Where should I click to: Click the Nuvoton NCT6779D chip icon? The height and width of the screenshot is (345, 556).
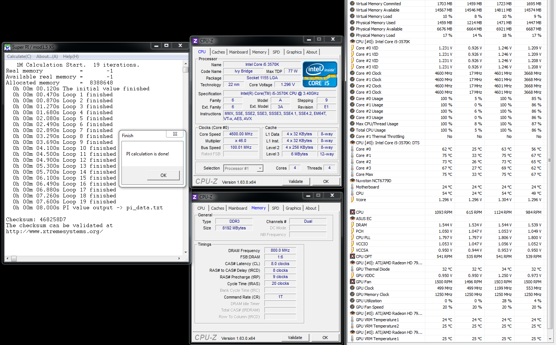point(352,181)
